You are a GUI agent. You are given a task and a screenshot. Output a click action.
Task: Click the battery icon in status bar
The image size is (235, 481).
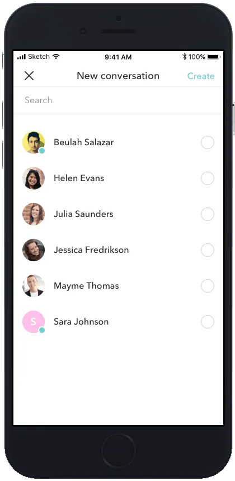214,57
